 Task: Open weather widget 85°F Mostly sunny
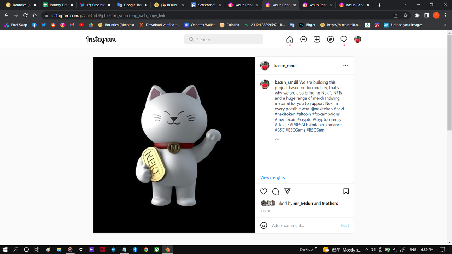[342, 249]
